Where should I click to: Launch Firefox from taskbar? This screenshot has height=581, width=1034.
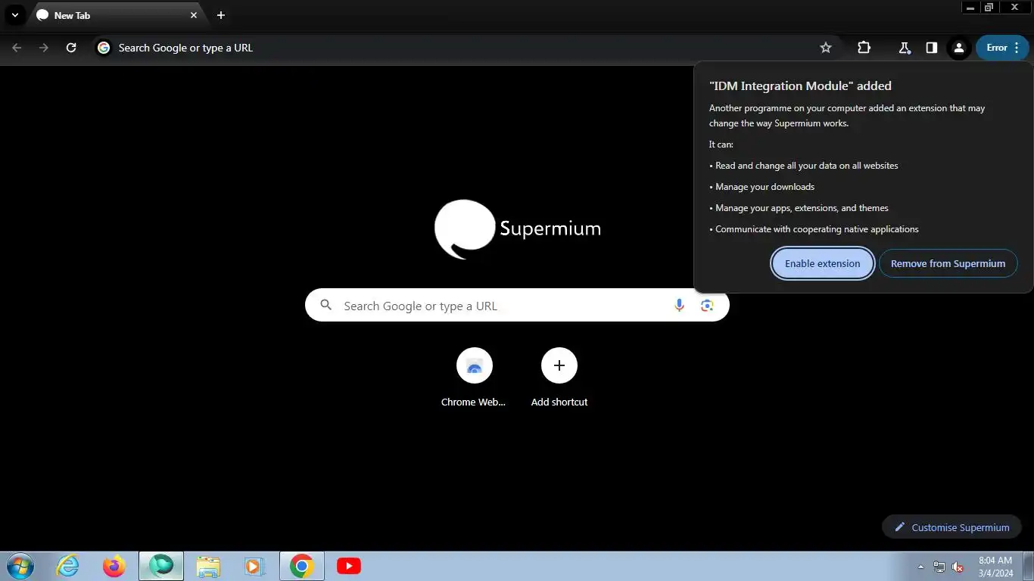click(114, 566)
